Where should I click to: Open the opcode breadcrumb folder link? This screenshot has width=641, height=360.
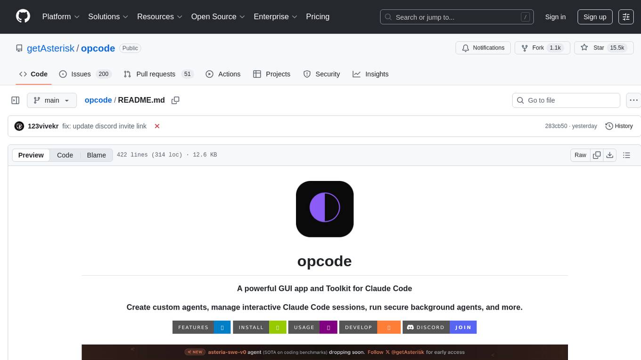point(98,100)
